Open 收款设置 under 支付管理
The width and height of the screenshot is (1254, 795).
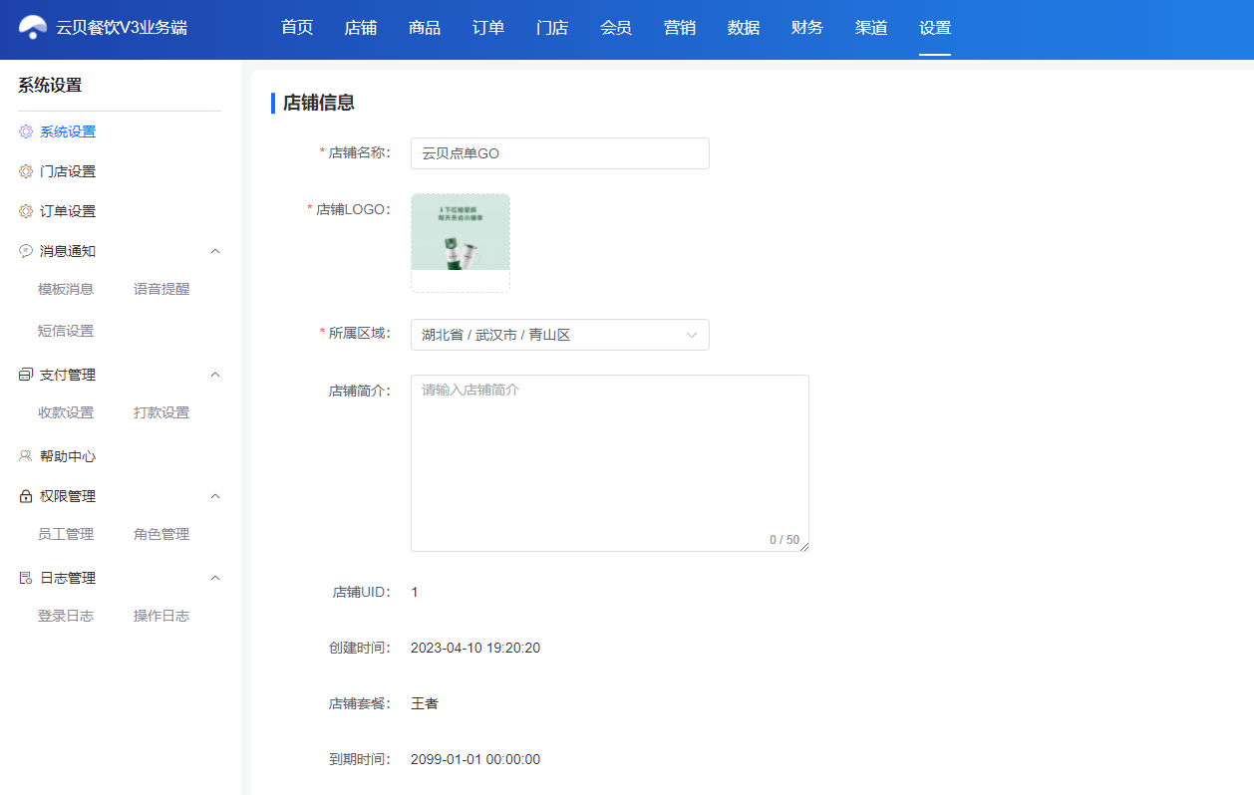pos(66,412)
